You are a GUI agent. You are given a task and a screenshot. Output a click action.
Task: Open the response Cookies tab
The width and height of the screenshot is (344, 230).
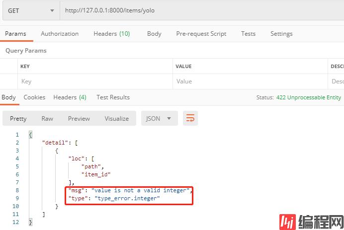pyautogui.click(x=34, y=97)
